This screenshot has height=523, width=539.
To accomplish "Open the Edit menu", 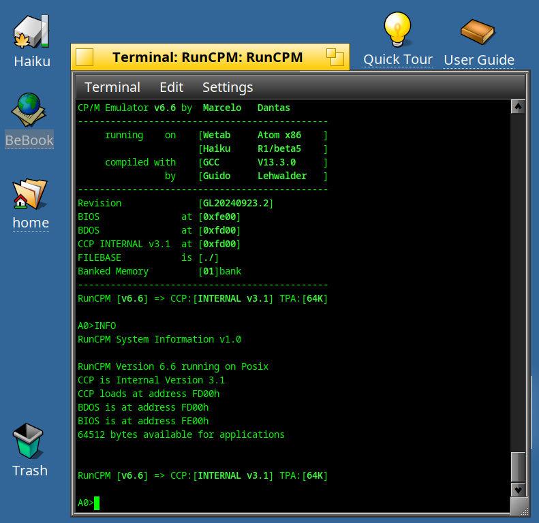I will [171, 87].
